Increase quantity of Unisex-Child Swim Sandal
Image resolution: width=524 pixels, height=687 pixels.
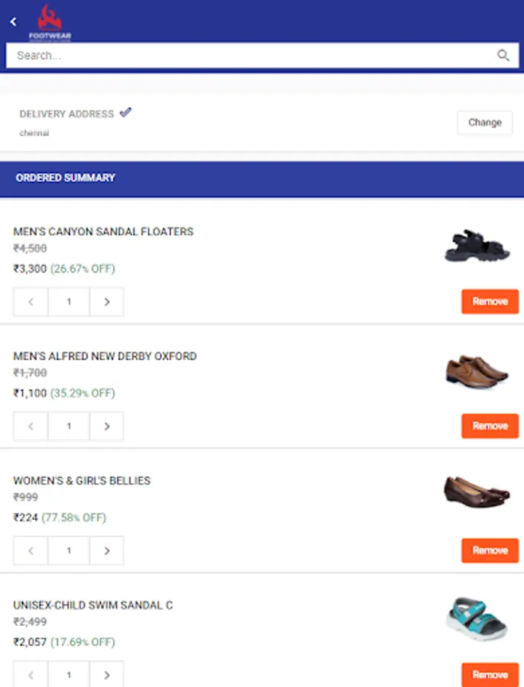[x=107, y=675]
